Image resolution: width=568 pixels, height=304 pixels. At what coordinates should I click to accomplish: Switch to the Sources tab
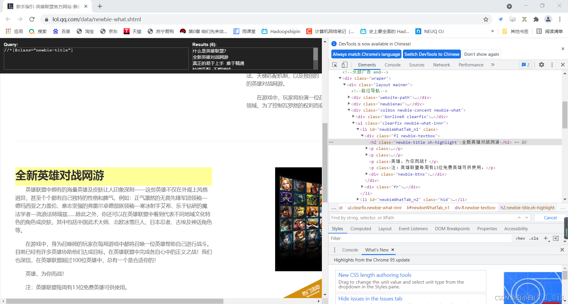point(417,65)
